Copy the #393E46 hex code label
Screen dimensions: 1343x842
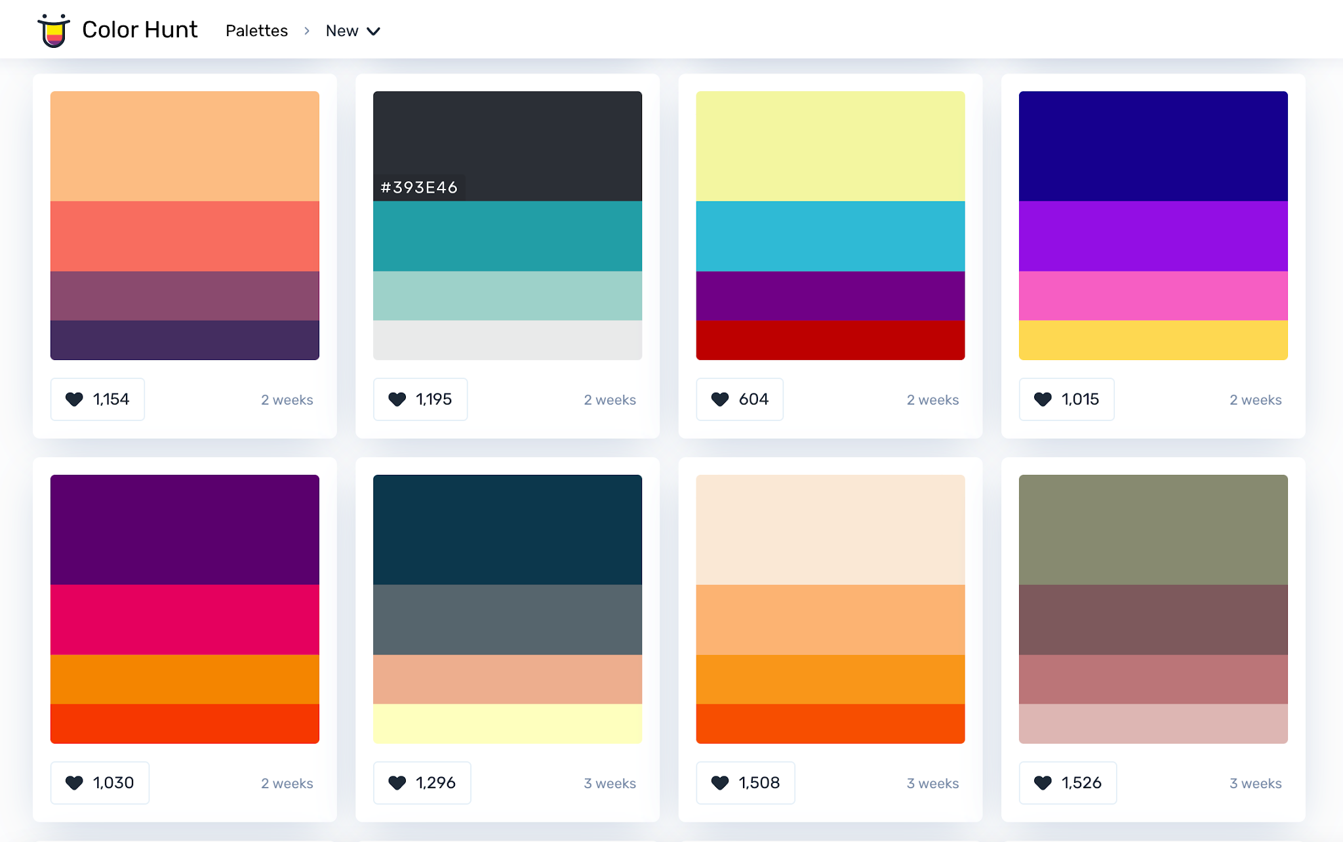(419, 188)
